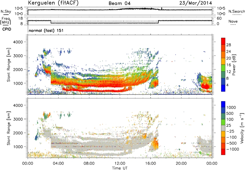Click the 500 tick on velocity colorbar
This screenshot has width=245, height=170.
coord(230,114)
